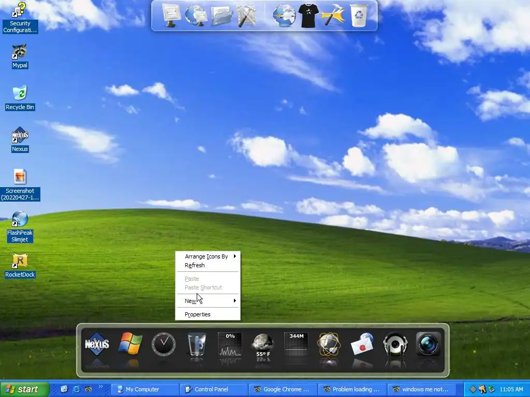
Task: Select the Security Configuration desktop shortcut
Action: pyautogui.click(x=20, y=18)
